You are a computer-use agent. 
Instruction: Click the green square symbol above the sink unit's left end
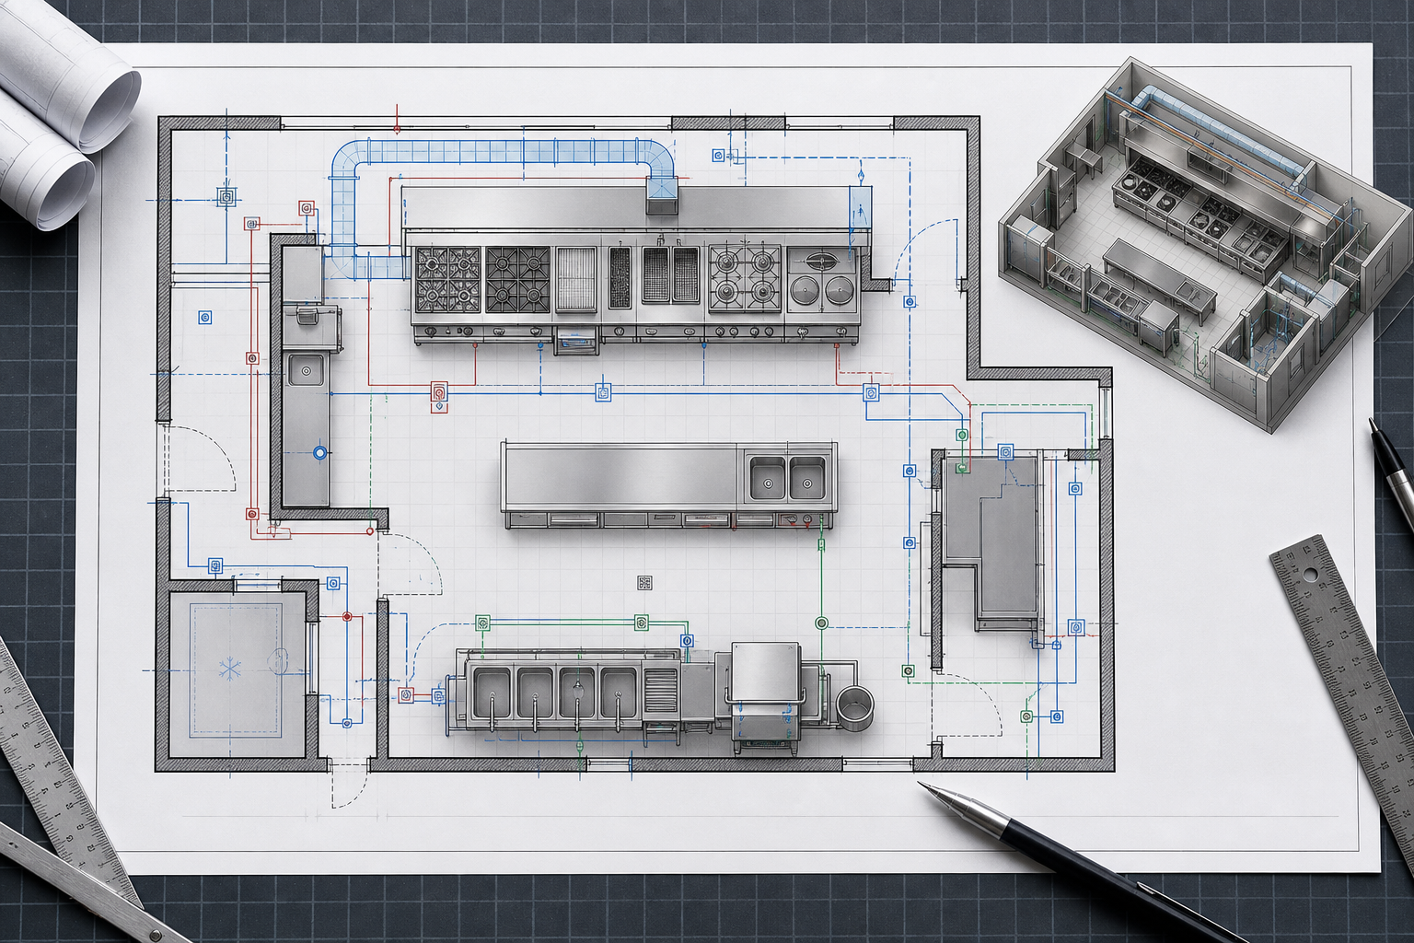coord(481,623)
